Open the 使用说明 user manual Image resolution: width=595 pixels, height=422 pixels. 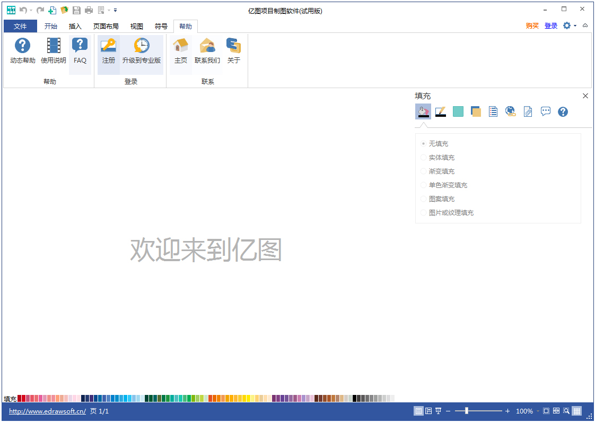[x=54, y=51]
